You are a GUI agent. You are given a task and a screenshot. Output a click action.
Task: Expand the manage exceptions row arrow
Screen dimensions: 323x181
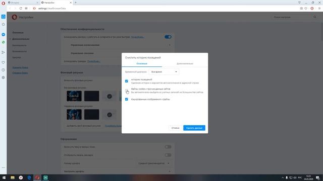[170, 45]
